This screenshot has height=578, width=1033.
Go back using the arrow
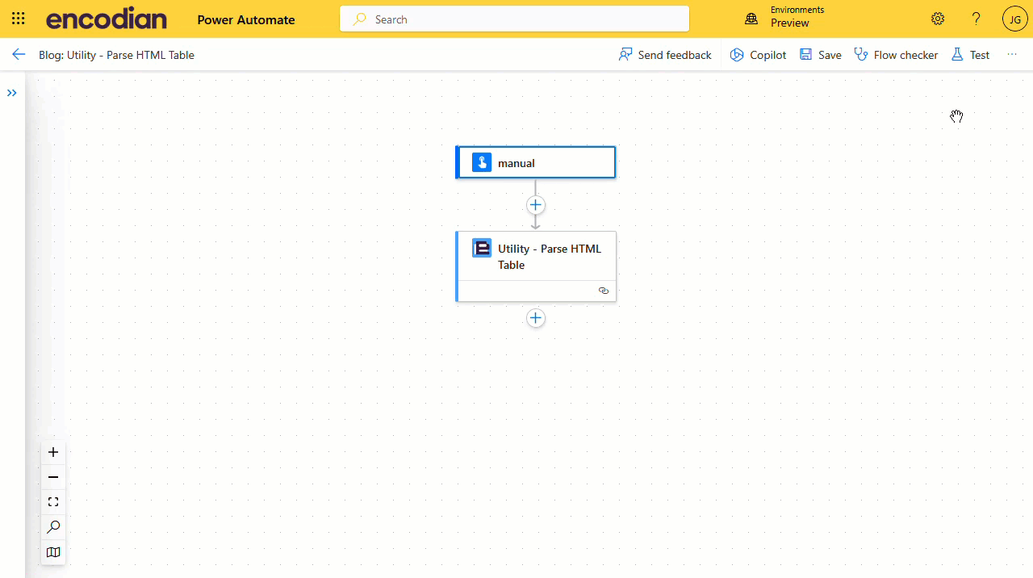coord(19,54)
